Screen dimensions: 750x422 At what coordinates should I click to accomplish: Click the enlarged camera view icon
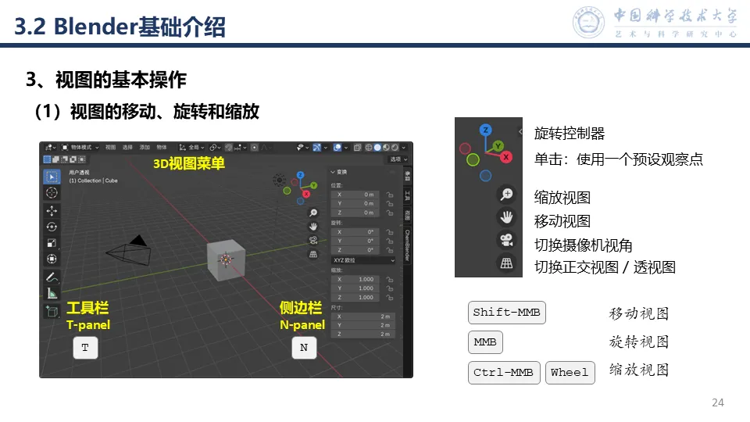coord(506,240)
